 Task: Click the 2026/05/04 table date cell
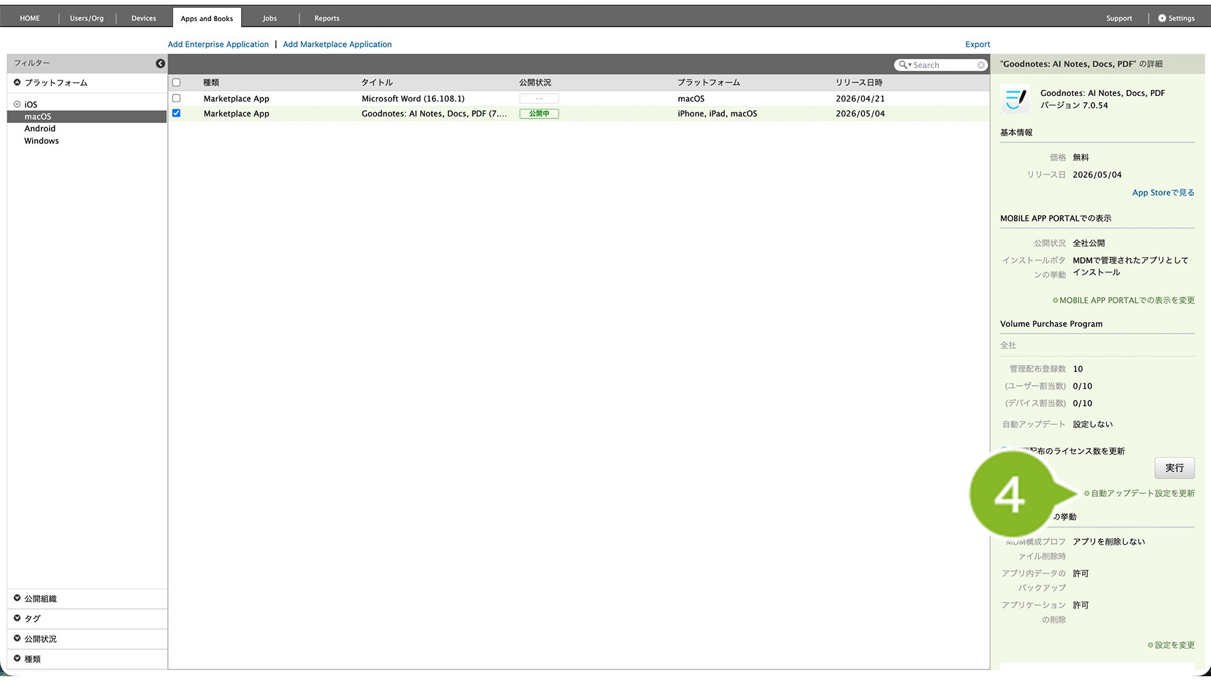point(860,114)
